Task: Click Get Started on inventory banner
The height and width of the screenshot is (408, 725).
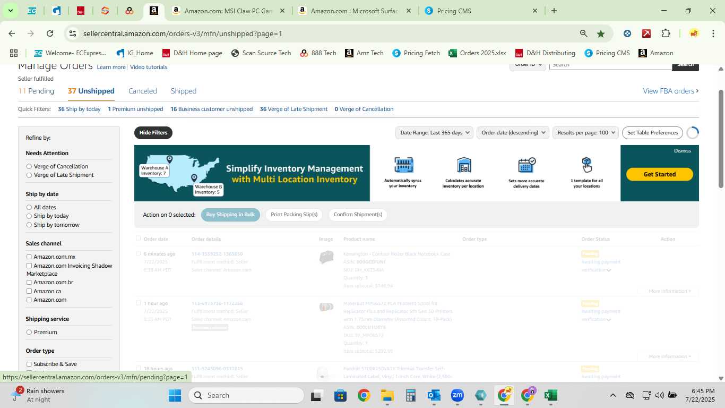Action: tap(660, 174)
